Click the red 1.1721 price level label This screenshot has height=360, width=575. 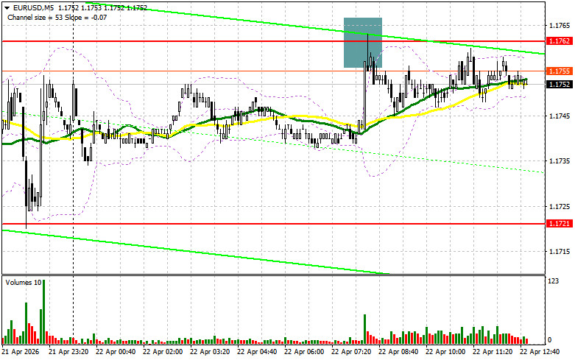(560, 223)
